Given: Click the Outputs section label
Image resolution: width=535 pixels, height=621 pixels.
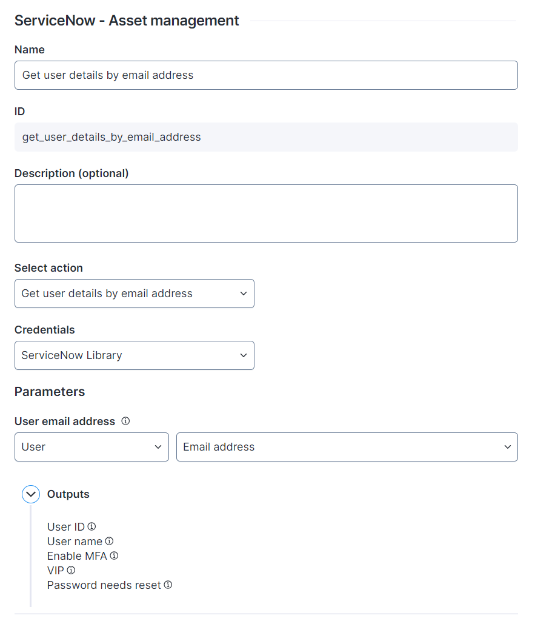Looking at the screenshot, I should [68, 494].
